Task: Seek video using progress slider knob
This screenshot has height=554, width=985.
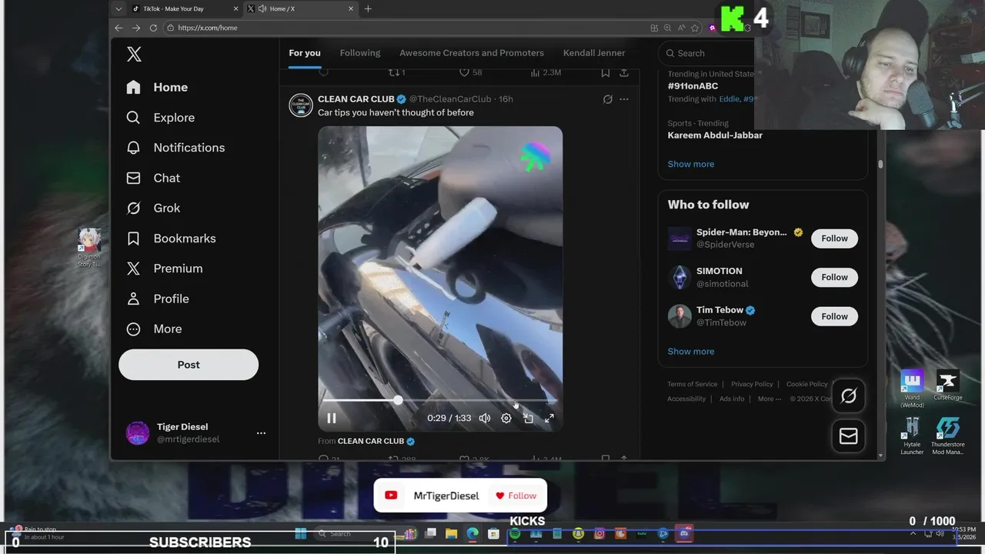Action: pos(398,400)
